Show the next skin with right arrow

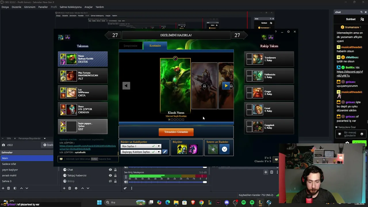click(x=226, y=86)
